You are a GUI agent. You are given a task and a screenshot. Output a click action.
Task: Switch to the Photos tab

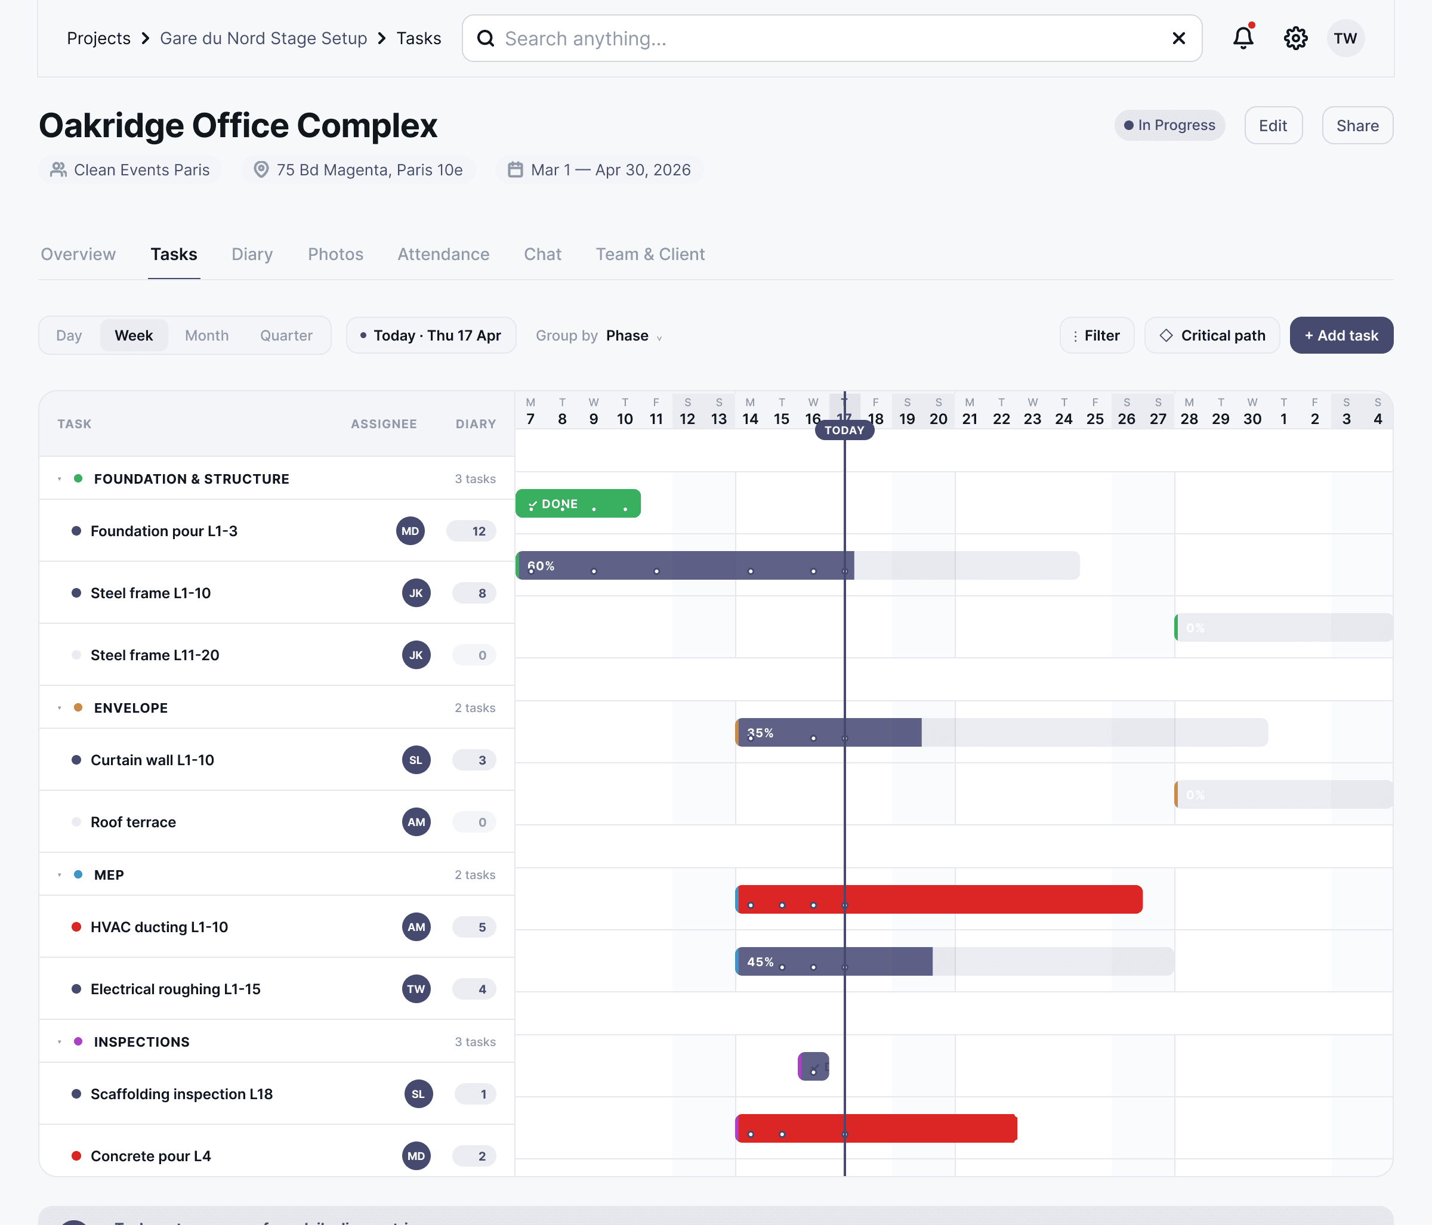click(x=335, y=254)
